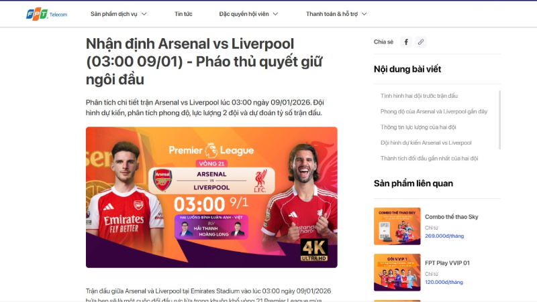Open the FPT Telecom logo homepage
Screen dimensions: 537x302
tap(46, 14)
